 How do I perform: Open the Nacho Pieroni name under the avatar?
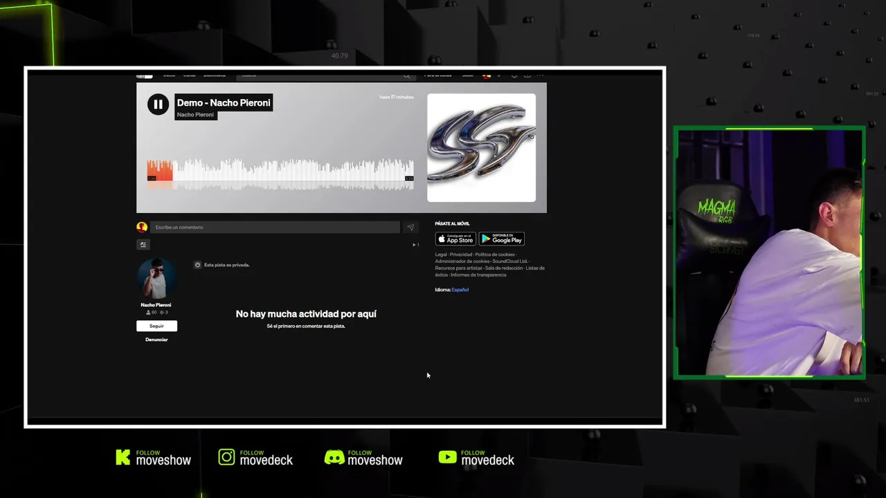click(156, 305)
